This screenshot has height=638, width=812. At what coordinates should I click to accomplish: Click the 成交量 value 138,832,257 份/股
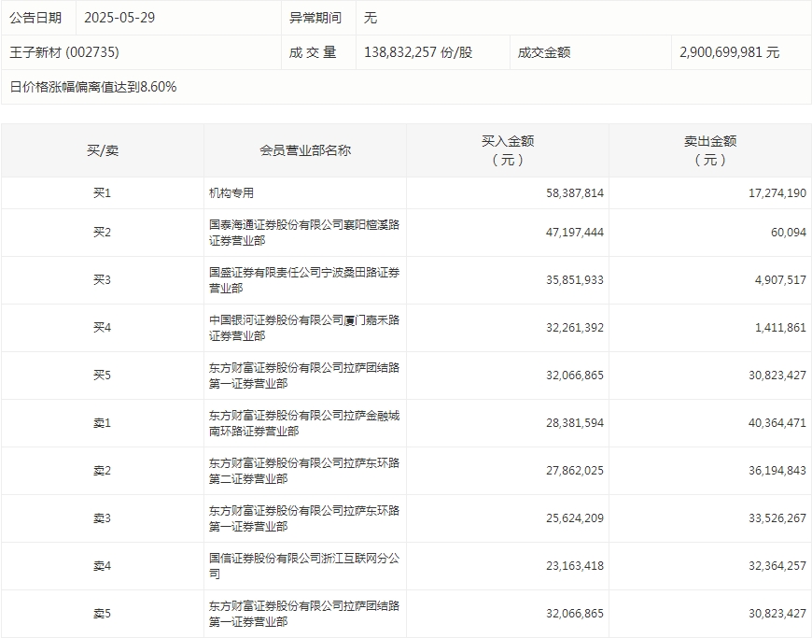click(418, 52)
